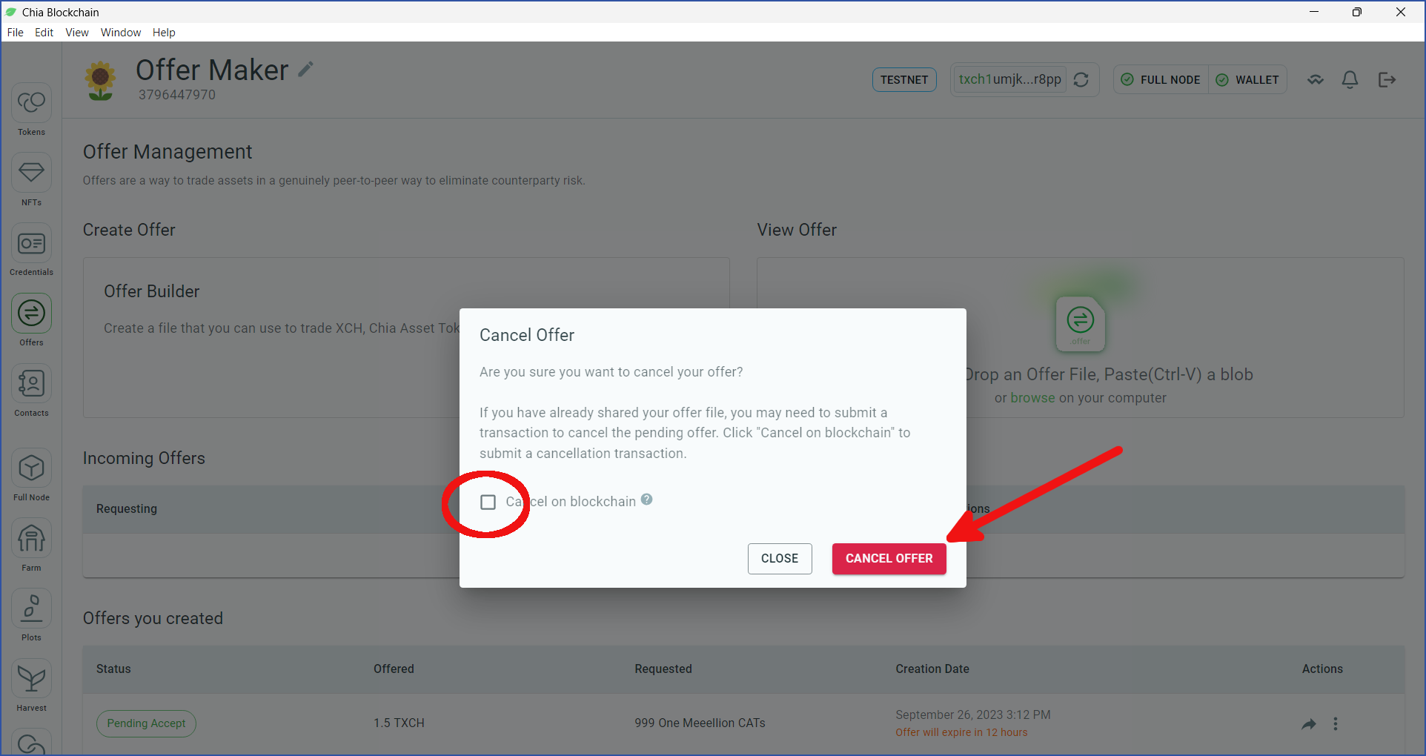This screenshot has height=756, width=1426.
Task: Click the Pending Accept status chip
Action: click(x=146, y=723)
